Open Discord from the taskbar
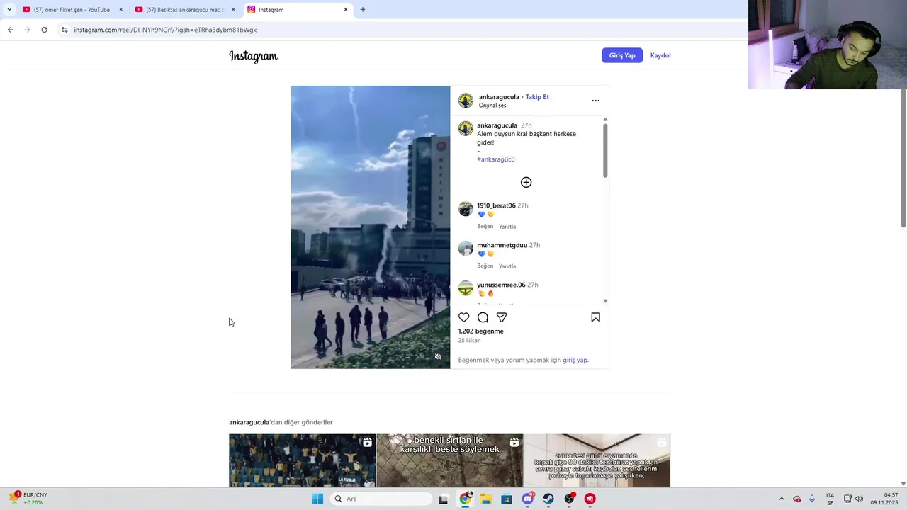The image size is (907, 510). [x=528, y=499]
